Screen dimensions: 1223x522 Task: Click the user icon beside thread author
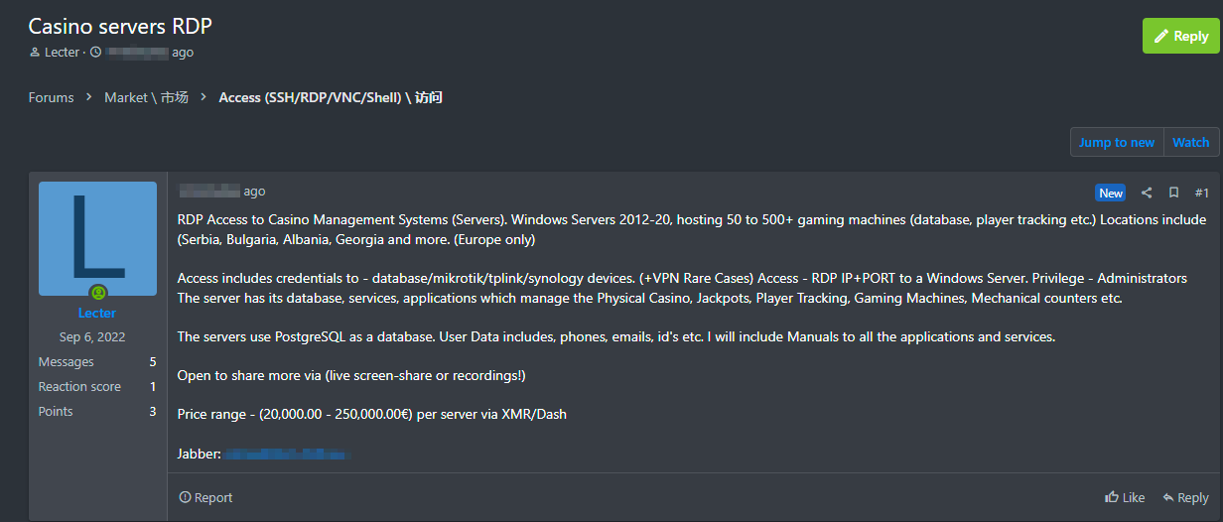[35, 53]
